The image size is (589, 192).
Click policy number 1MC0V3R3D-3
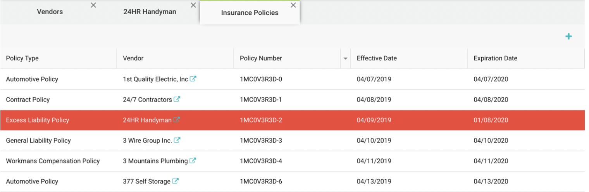tap(261, 141)
